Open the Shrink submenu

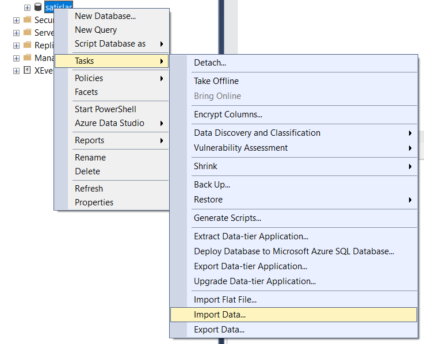click(x=293, y=166)
